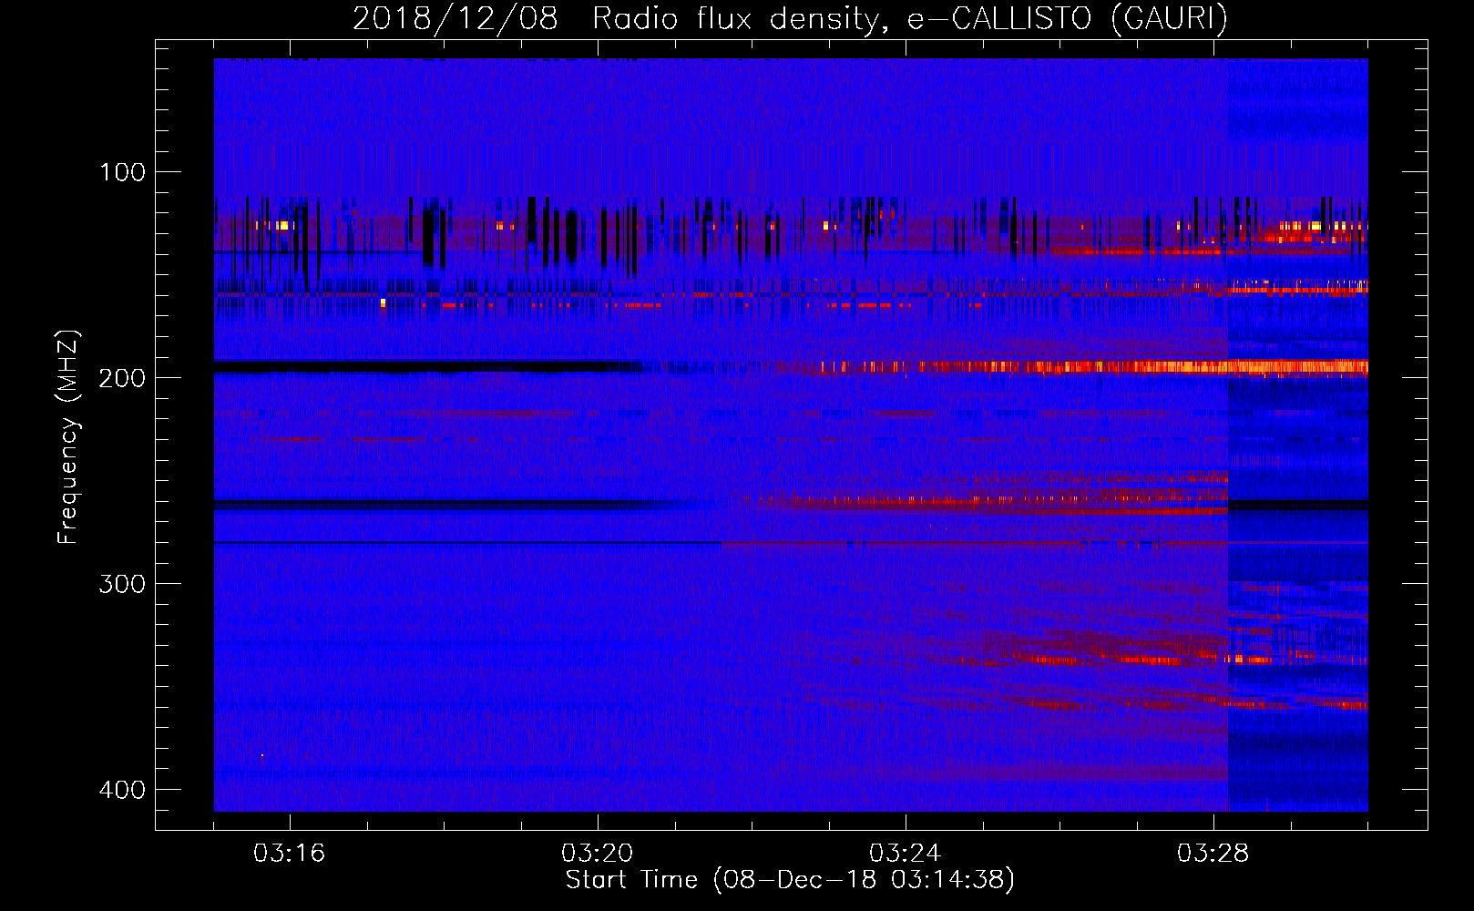Click the 'Start Time (08-Dec-18 03:14:38)' label
The image size is (1474, 911).
click(x=790, y=880)
